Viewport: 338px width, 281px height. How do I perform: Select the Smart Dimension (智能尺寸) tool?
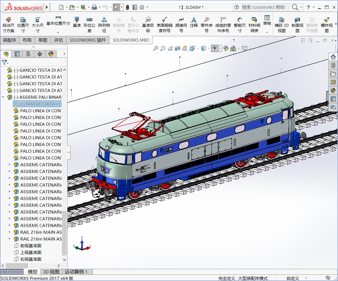pyautogui.click(x=239, y=24)
